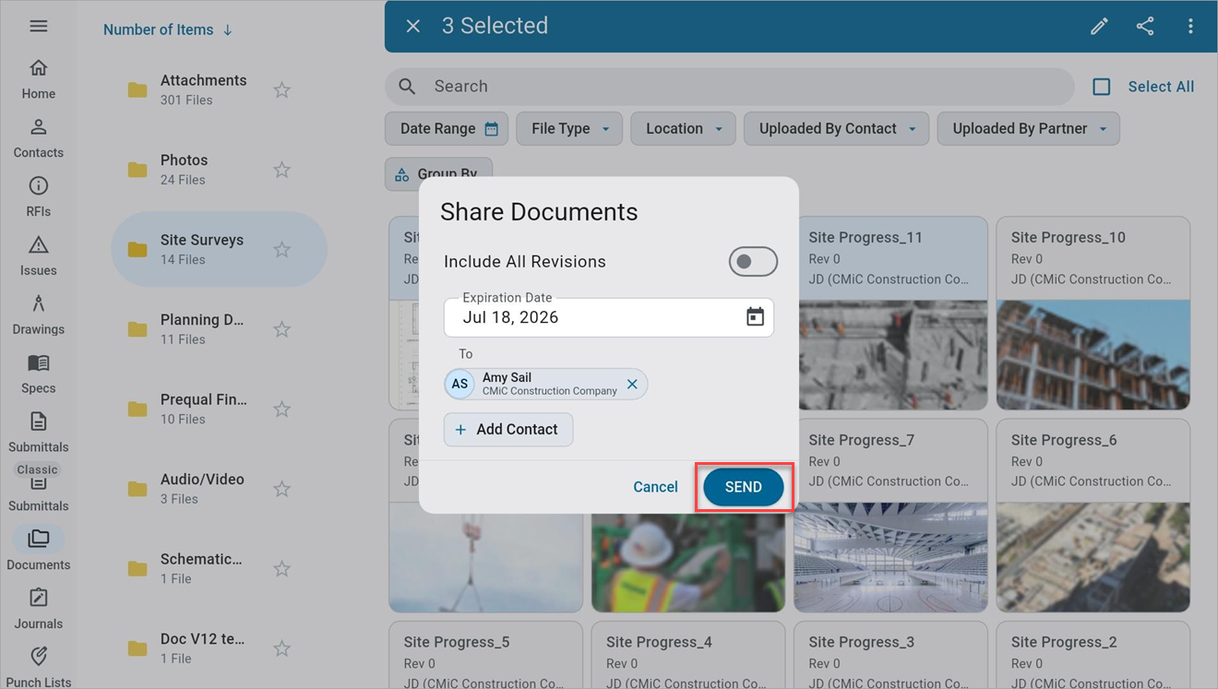1218x689 pixels.
Task: Select the Amy Sail contact chip
Action: click(545, 385)
